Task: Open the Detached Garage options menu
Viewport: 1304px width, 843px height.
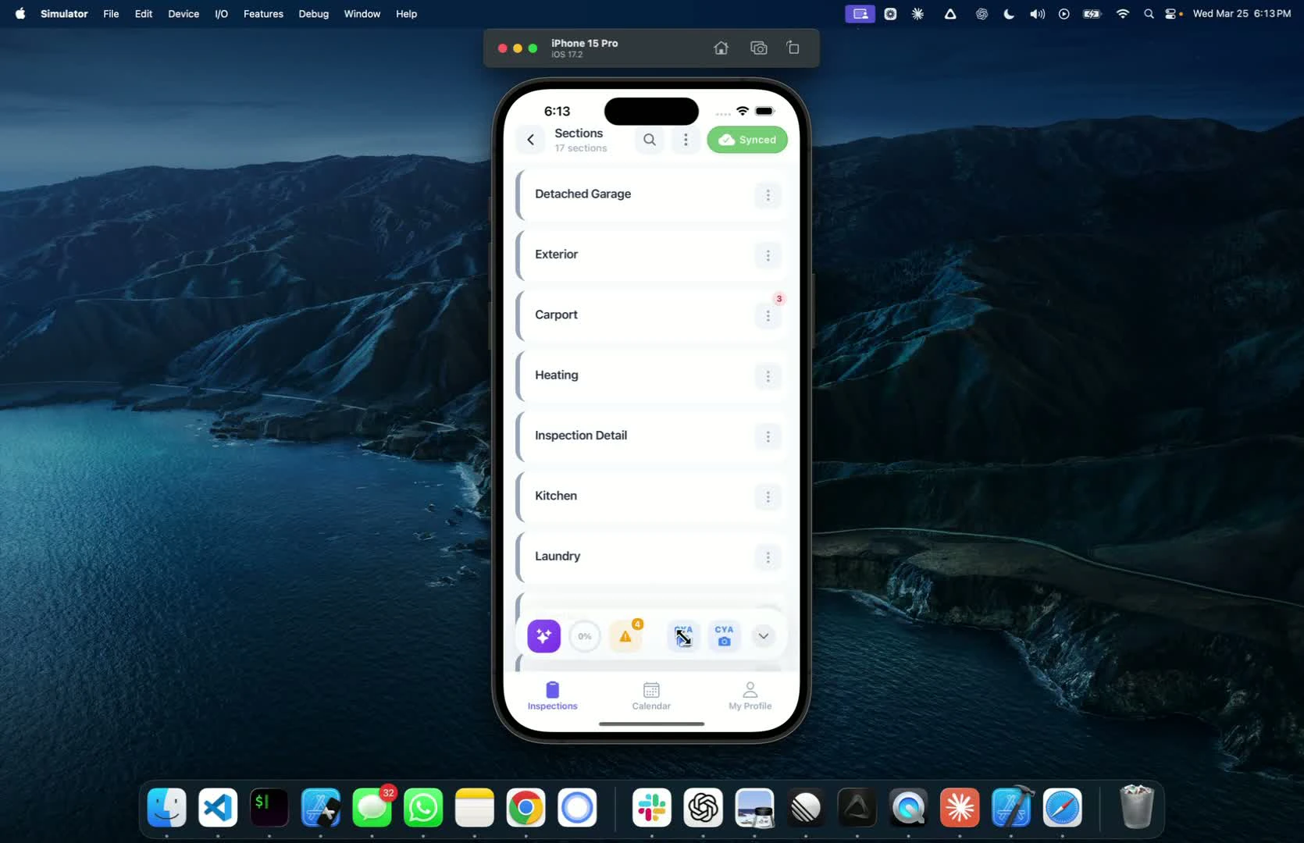Action: pos(768,195)
